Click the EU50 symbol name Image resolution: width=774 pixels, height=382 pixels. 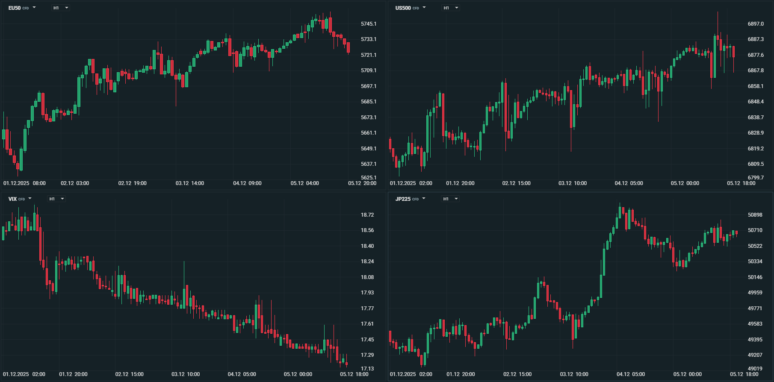15,8
